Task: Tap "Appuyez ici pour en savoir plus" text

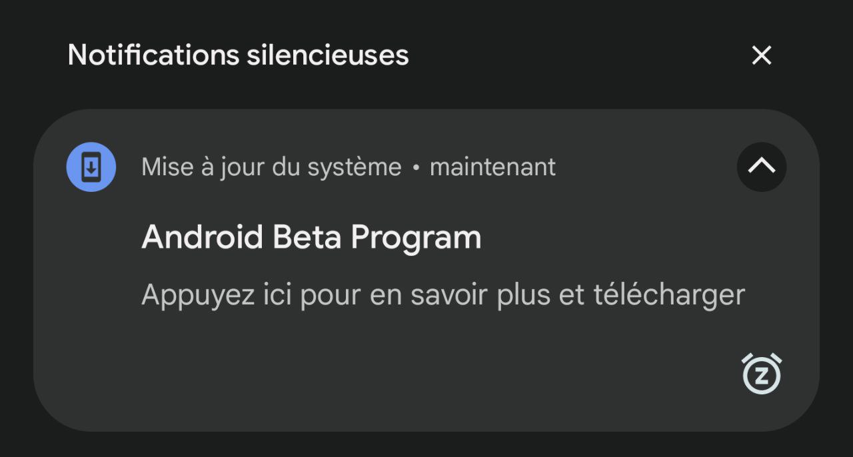Action: (x=347, y=294)
